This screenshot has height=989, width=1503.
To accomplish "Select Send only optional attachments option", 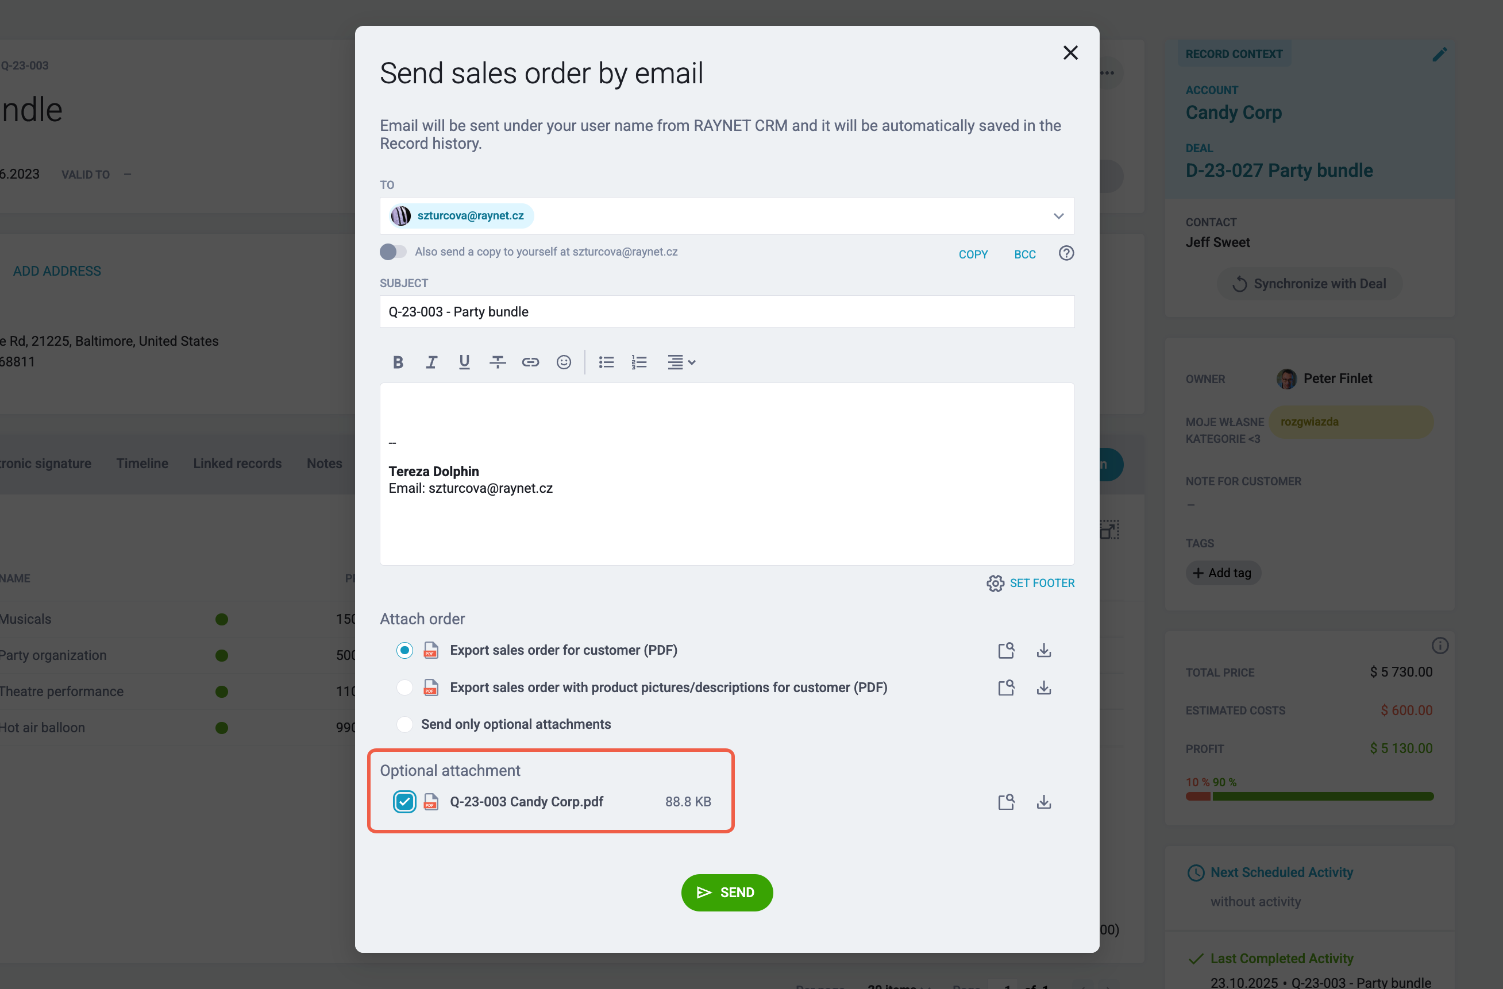I will point(404,725).
